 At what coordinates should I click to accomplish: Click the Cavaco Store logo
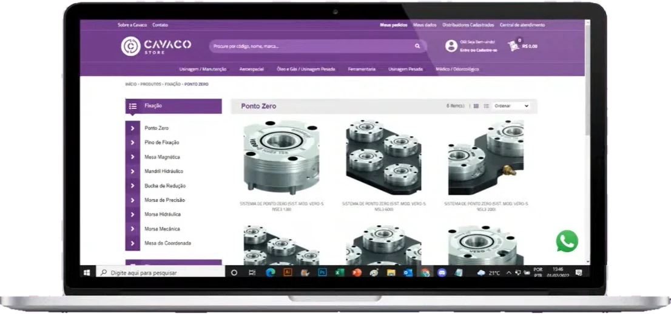[x=156, y=46]
